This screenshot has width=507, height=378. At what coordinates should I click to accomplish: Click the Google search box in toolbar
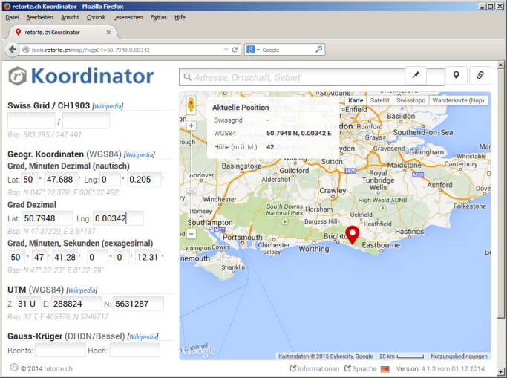coord(284,50)
